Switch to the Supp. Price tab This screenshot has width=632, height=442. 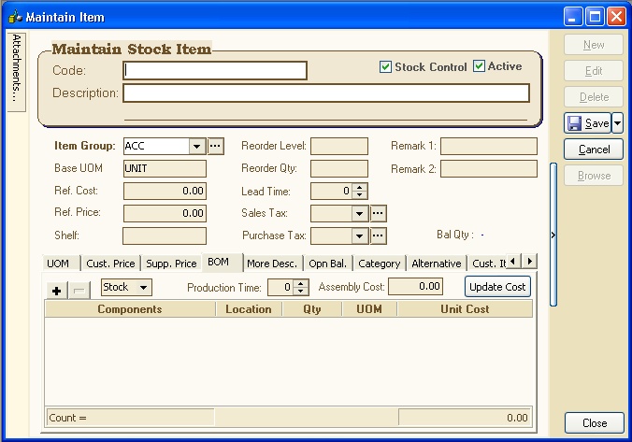(x=171, y=264)
